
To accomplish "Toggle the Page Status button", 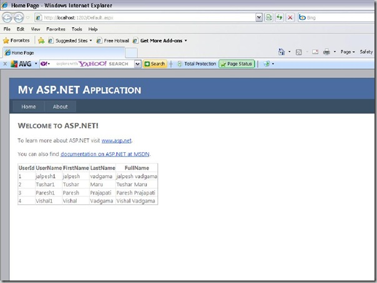I will [x=237, y=64].
